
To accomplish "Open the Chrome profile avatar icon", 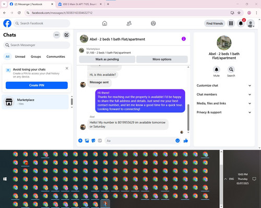I will tap(249, 12).
